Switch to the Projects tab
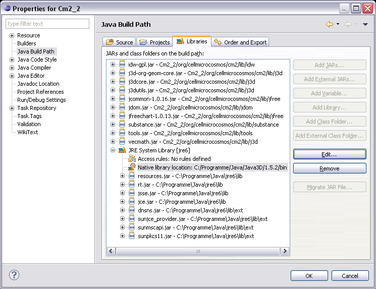 [x=154, y=42]
